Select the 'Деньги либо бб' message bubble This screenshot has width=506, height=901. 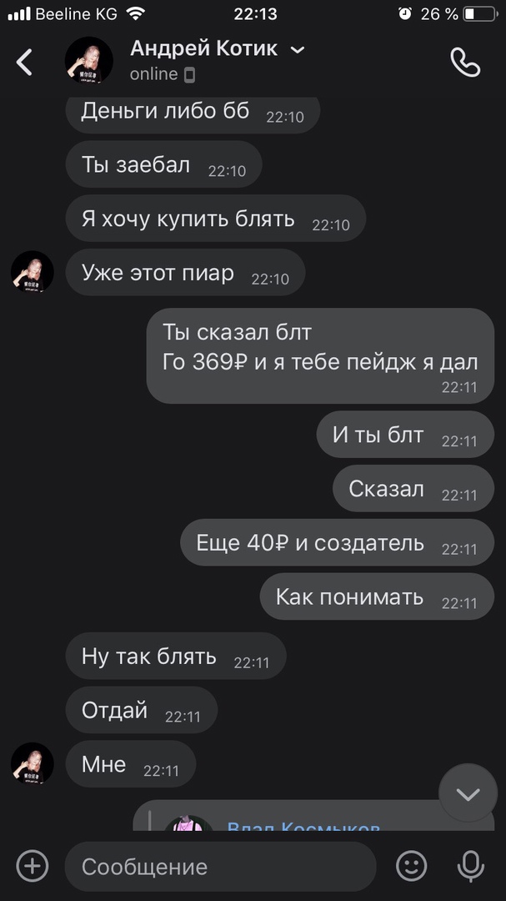point(193,113)
